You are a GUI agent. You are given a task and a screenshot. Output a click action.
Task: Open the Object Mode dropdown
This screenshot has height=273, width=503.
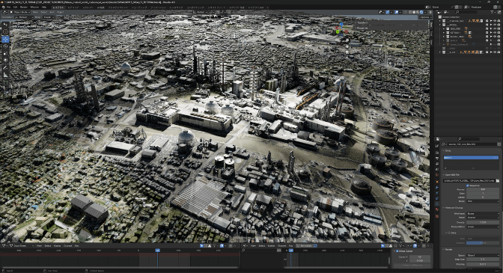19,12
